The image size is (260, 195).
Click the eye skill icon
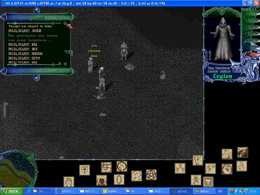coord(242,152)
